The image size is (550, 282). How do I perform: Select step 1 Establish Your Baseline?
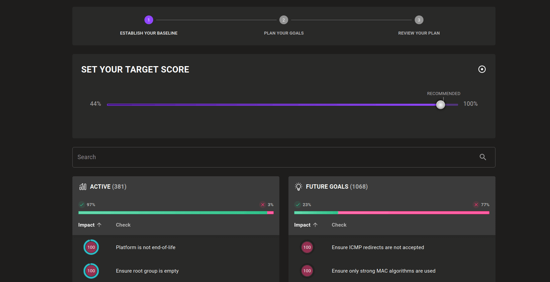(149, 20)
